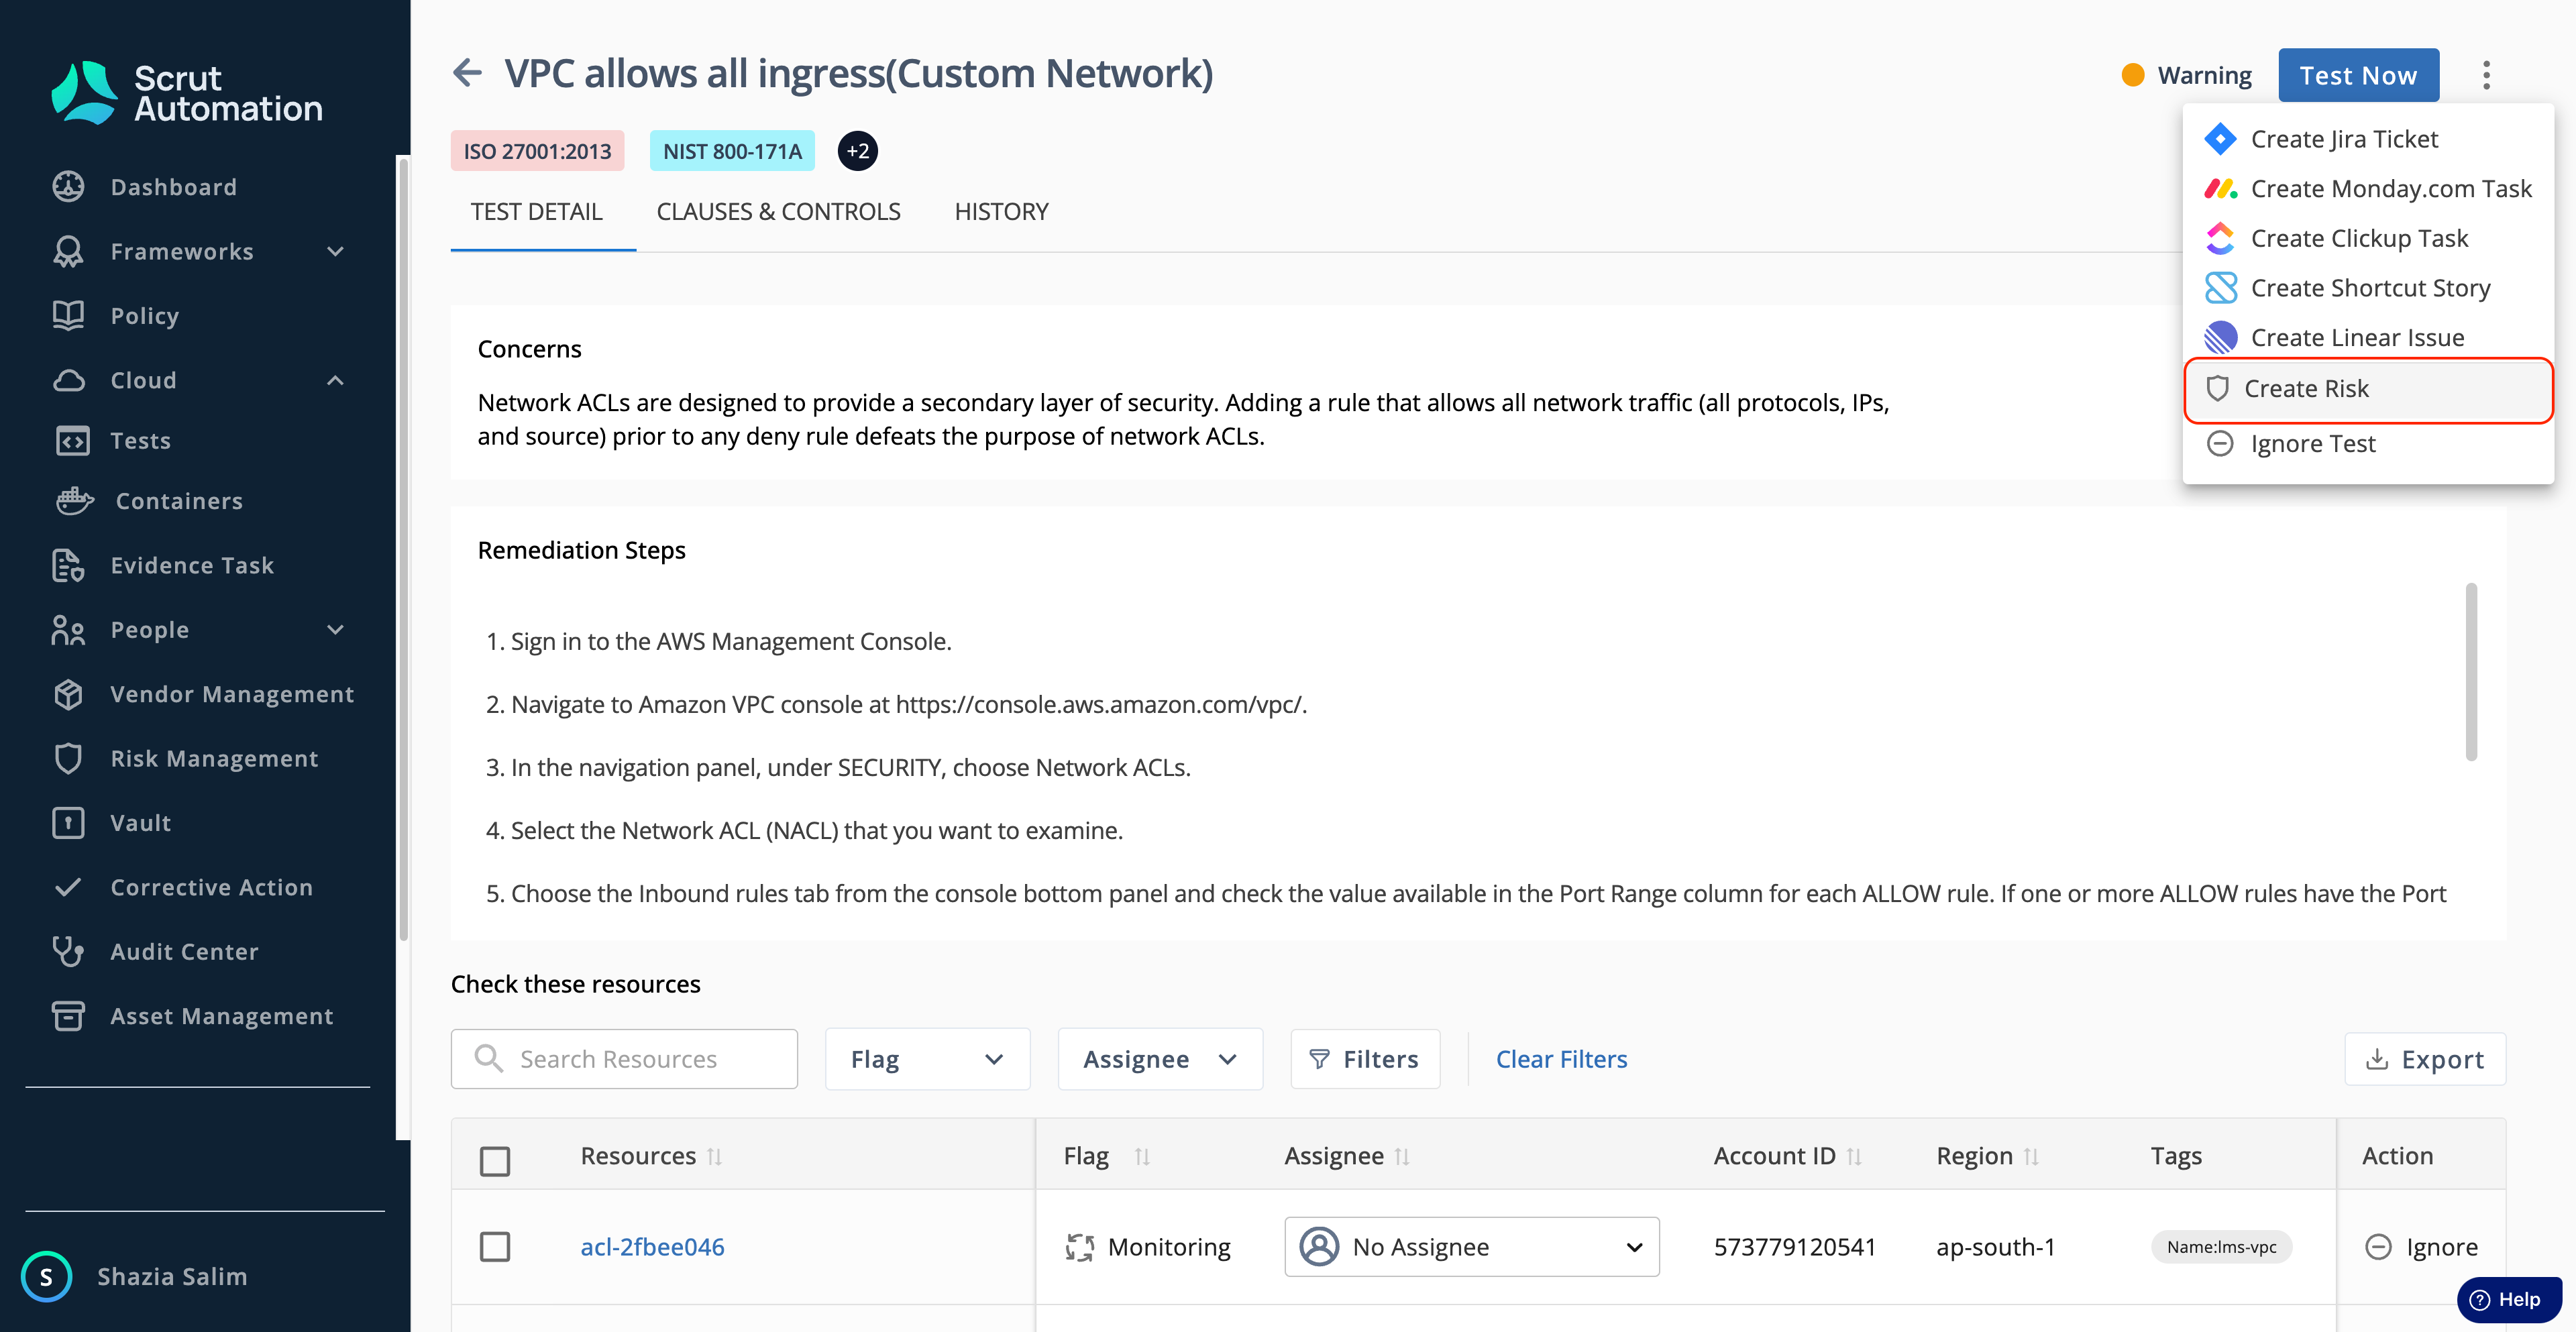2576x1332 pixels.
Task: Click the Monday.com logo icon
Action: pos(2220,189)
